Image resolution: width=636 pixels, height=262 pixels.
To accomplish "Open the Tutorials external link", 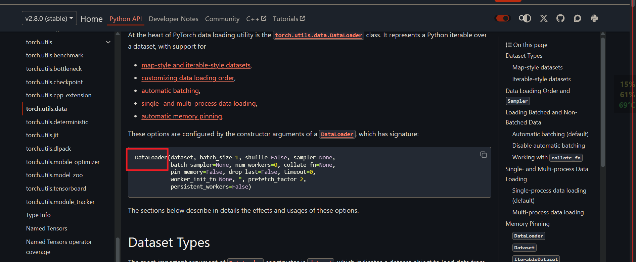I will pos(289,19).
